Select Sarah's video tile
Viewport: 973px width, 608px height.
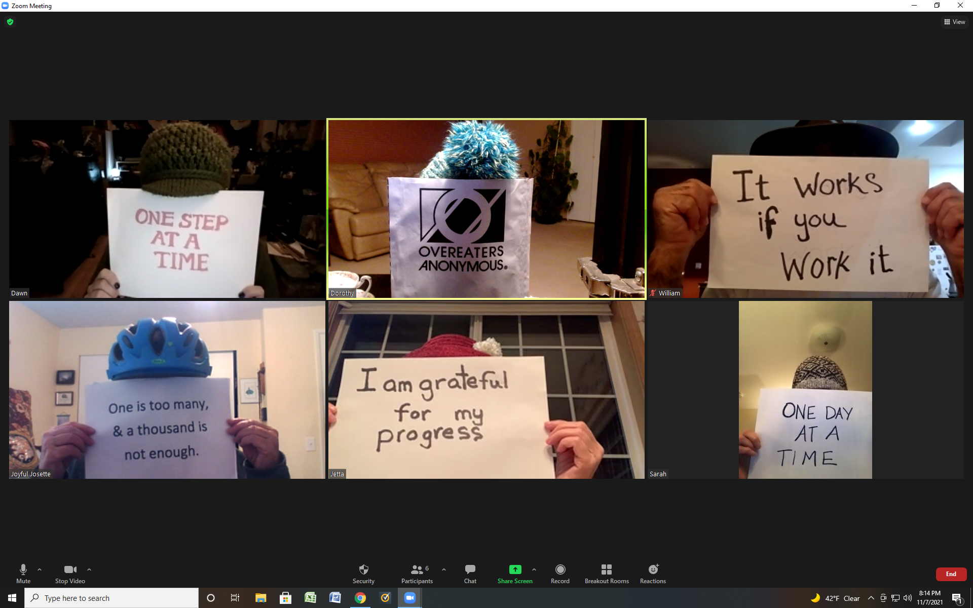pos(806,390)
